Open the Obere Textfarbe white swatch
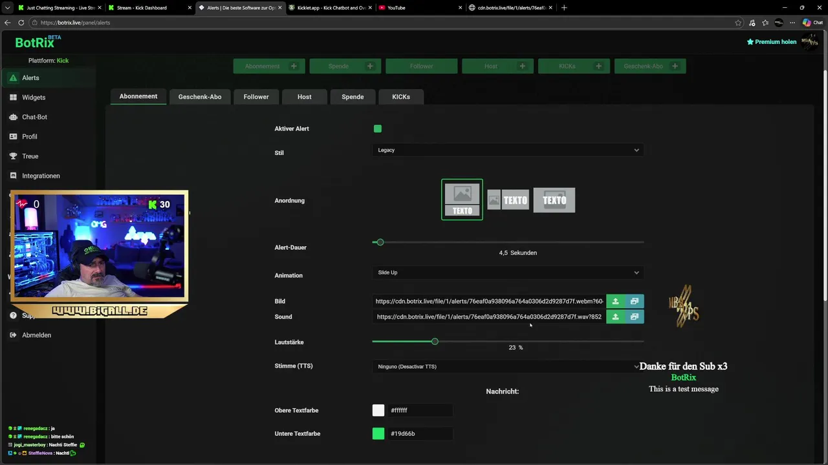Image resolution: width=828 pixels, height=465 pixels. coord(378,410)
